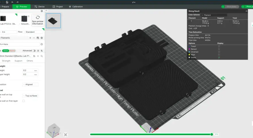Open the Print plate dropdown arrow
The height and width of the screenshot is (138, 253).
(243, 7)
